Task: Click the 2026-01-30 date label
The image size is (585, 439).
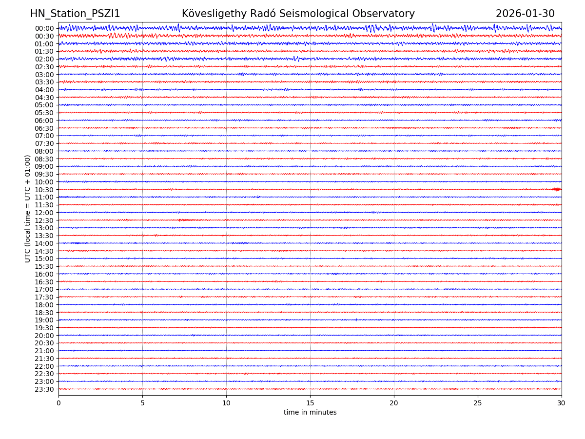Action: (525, 14)
